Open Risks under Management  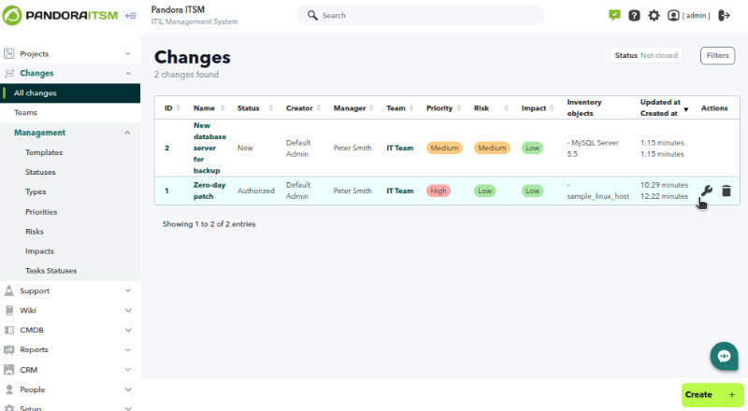point(35,232)
